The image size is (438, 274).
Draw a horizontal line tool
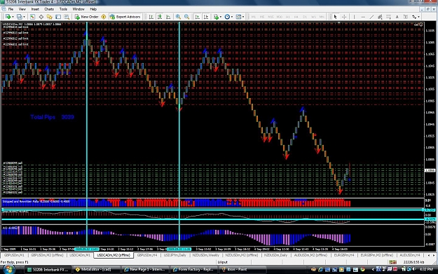click(x=363, y=17)
